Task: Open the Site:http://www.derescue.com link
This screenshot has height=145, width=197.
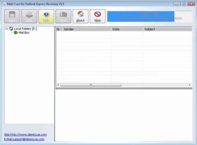Action: point(25,135)
